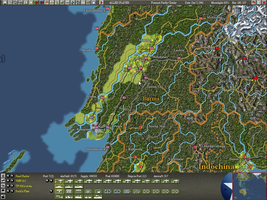This screenshot has height=200, width=267.
Task: Click the anchor base list icon
Action: click(x=3, y=176)
